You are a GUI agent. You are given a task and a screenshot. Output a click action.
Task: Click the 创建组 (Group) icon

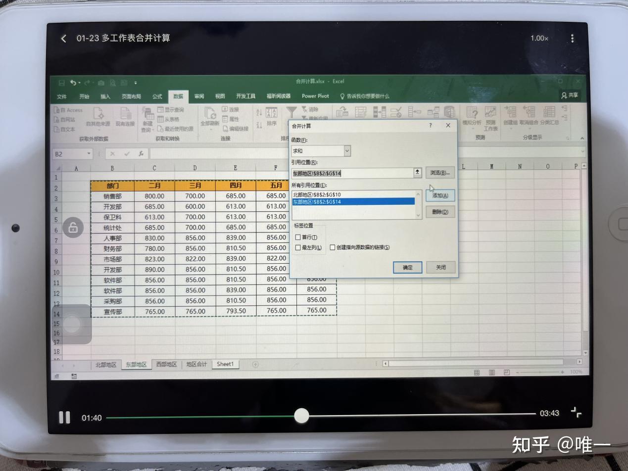(510, 116)
